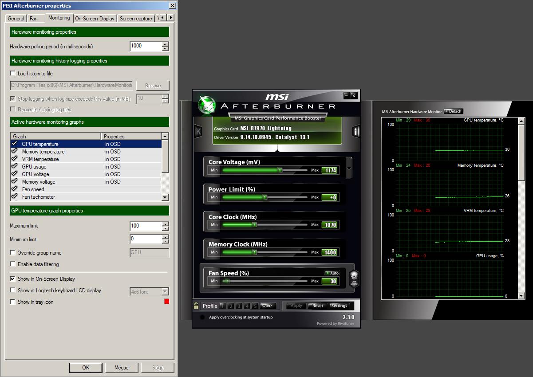
Task: Click the Power Limit slider handle
Action: 265,197
